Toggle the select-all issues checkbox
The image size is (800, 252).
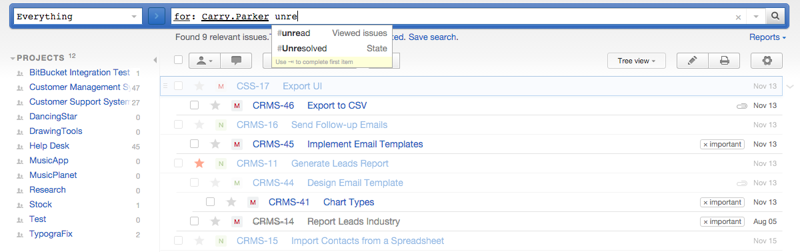pyautogui.click(x=178, y=60)
